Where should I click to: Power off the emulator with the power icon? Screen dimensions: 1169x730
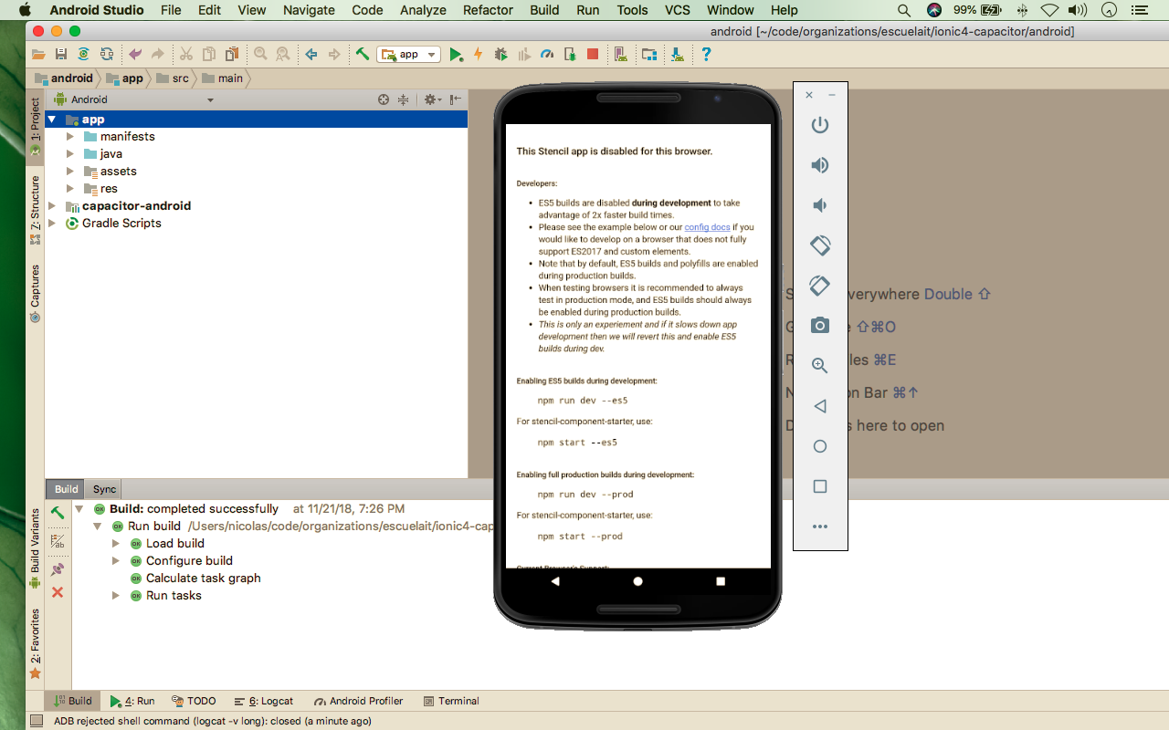click(819, 125)
